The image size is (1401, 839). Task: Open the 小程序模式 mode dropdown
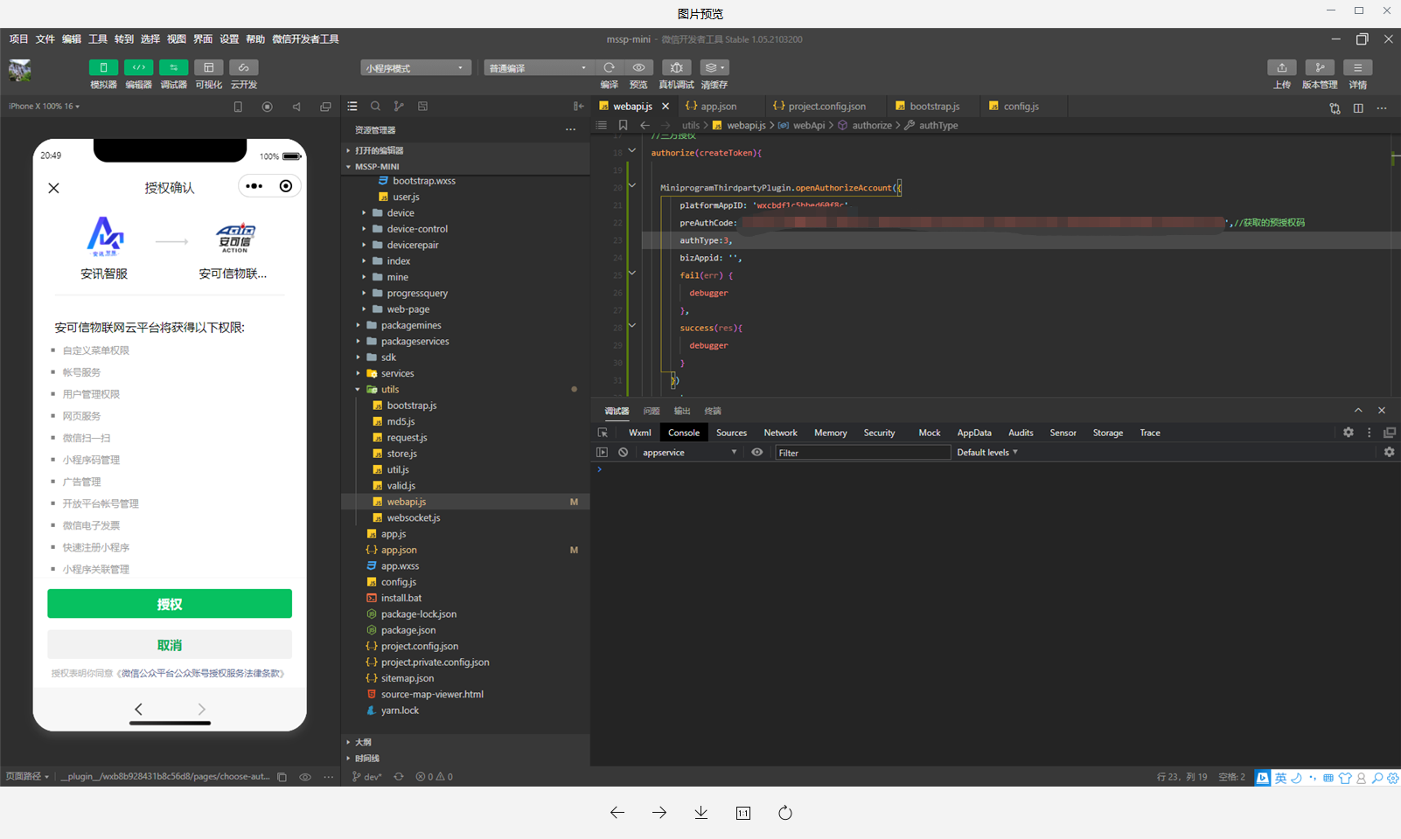(x=415, y=67)
